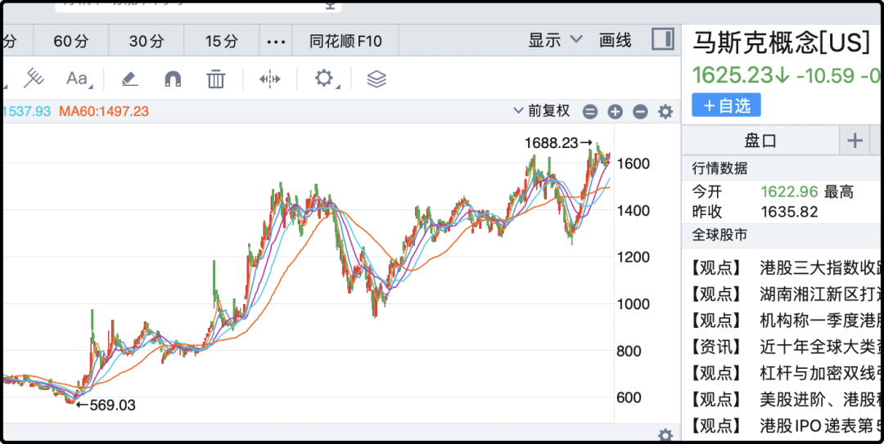
Task: Add stock with +自选 button
Action: click(726, 105)
